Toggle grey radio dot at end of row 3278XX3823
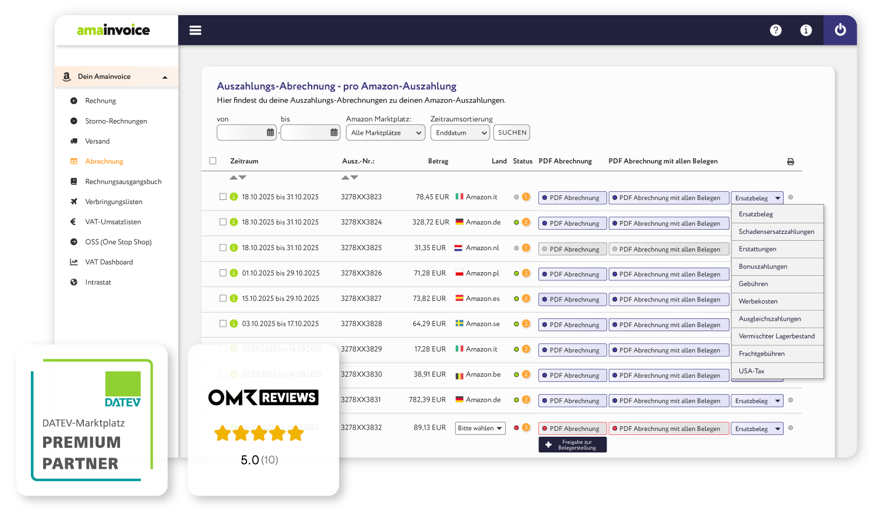 [x=791, y=197]
